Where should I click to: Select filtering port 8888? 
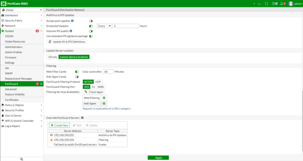pyautogui.click(x=101, y=87)
